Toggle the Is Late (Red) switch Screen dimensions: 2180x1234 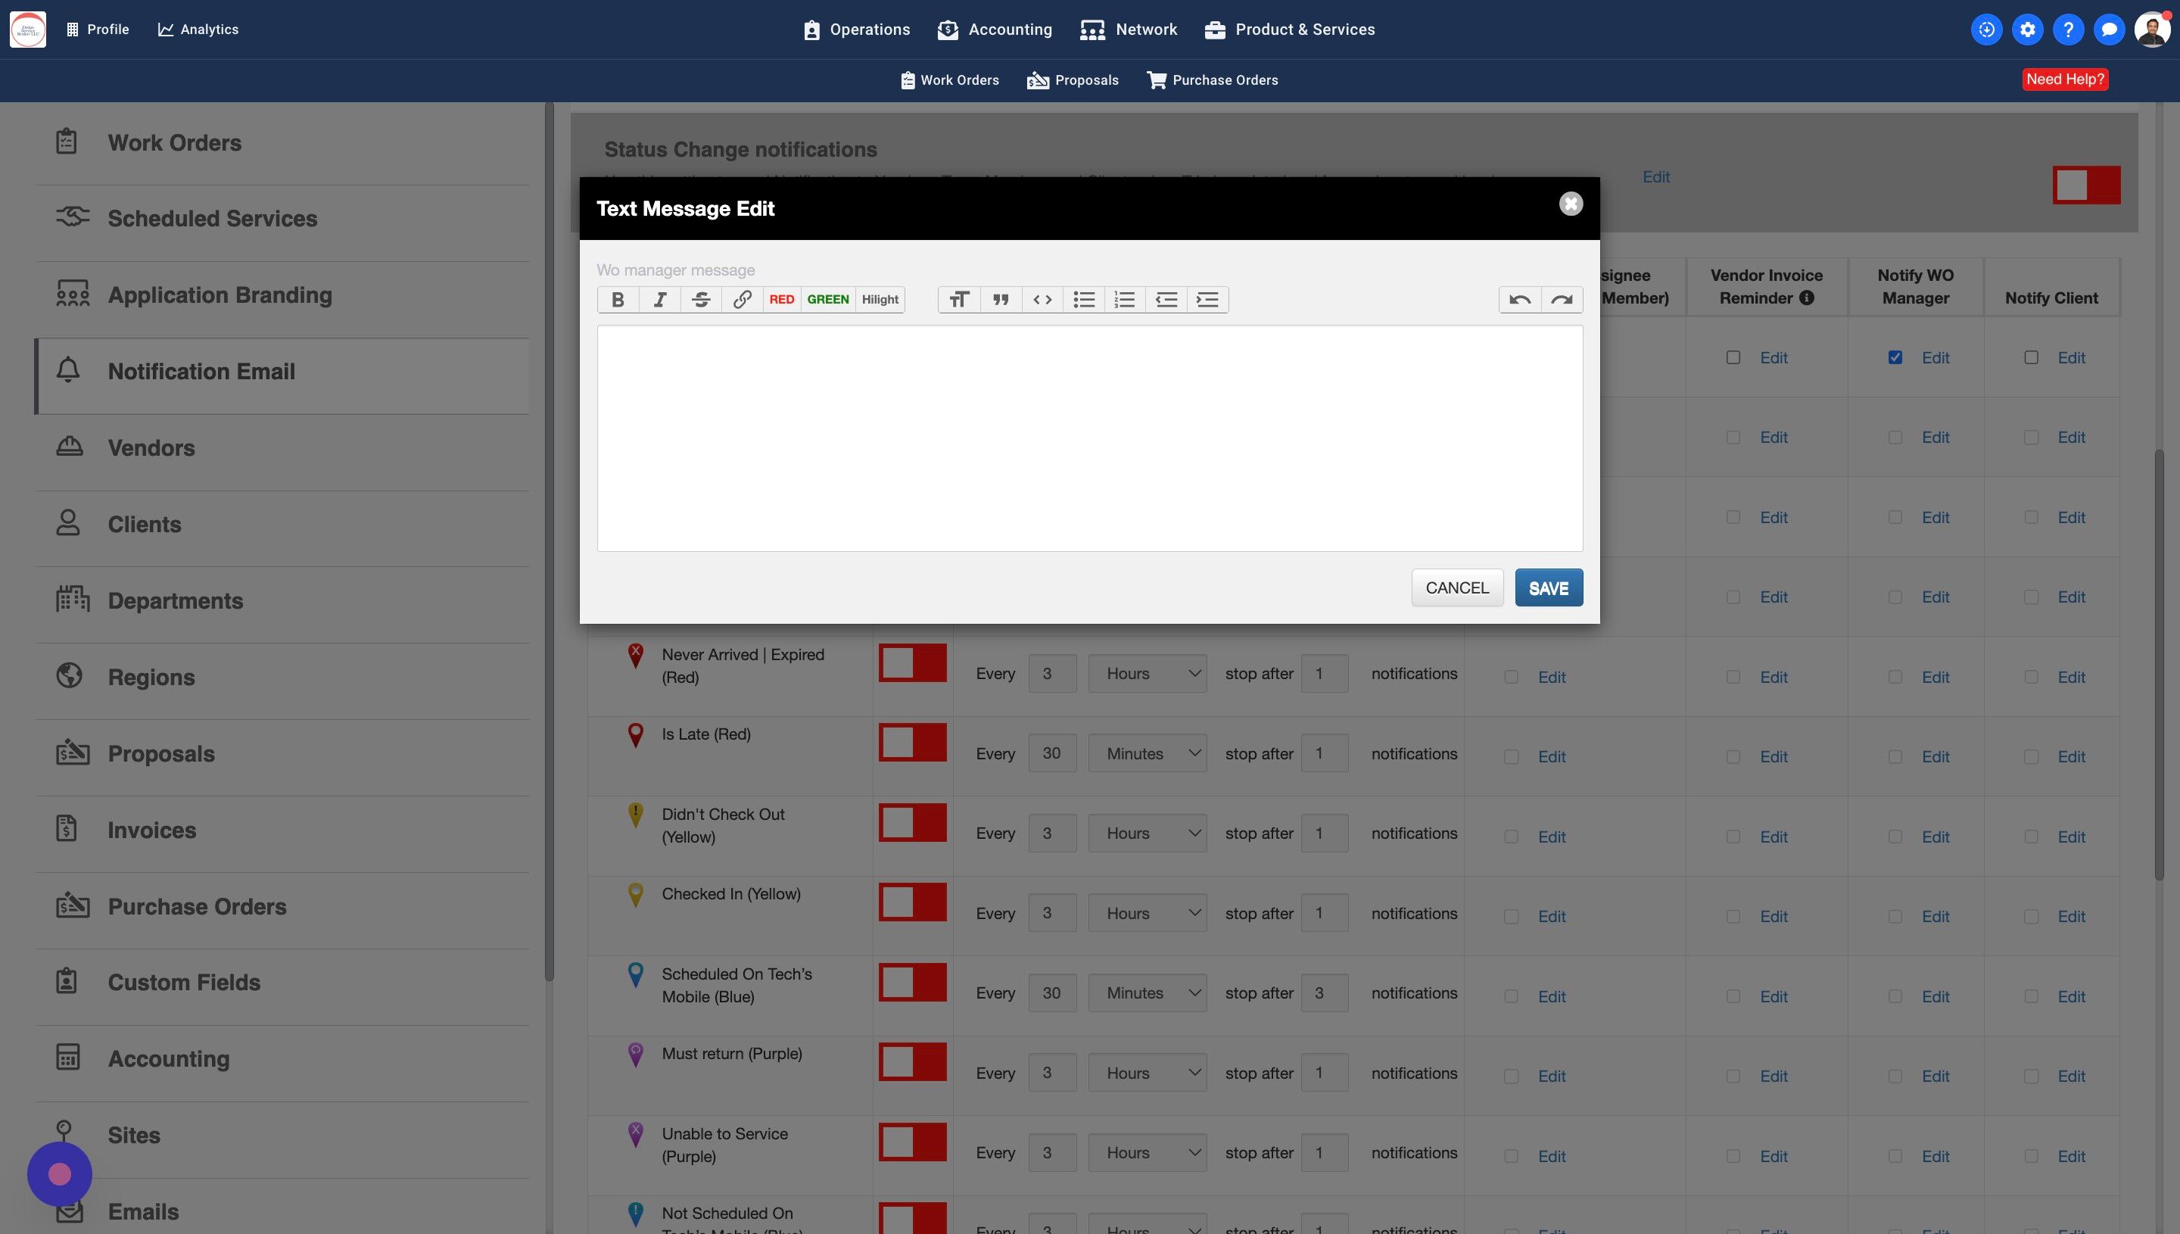click(x=911, y=743)
